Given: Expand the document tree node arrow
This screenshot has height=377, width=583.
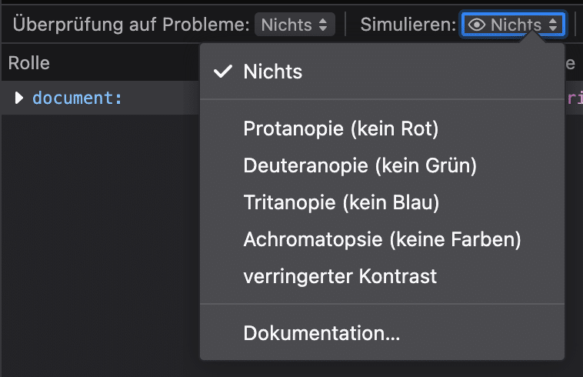Looking at the screenshot, I should [x=18, y=98].
